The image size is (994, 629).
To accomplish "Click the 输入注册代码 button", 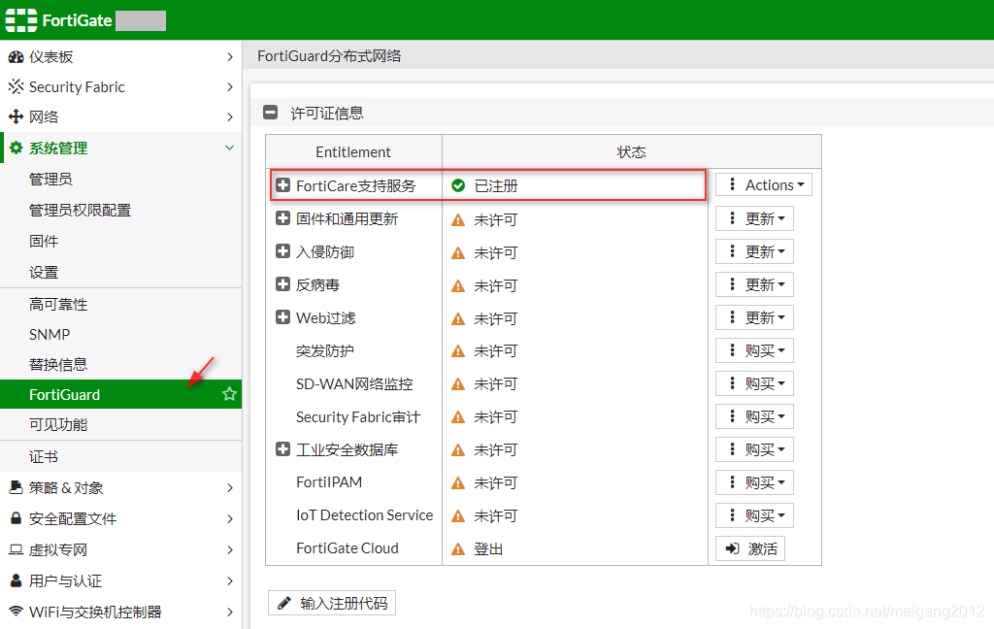I will (x=332, y=603).
